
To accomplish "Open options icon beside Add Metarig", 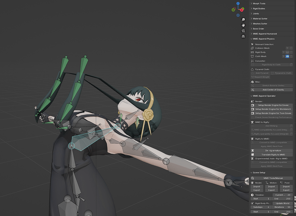I will coord(291,126).
